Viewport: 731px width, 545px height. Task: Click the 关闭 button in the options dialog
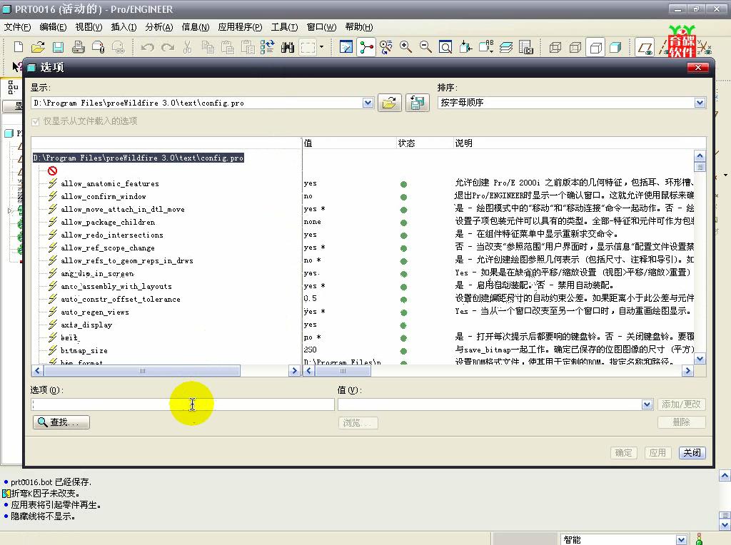point(692,453)
